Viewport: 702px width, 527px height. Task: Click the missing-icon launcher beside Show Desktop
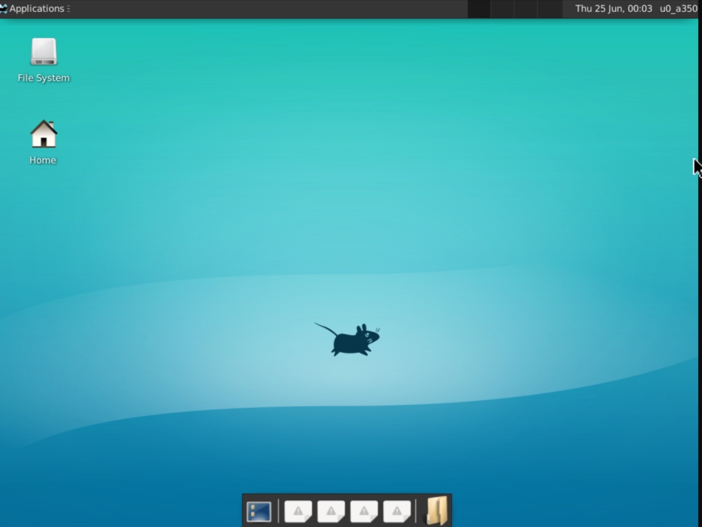(x=298, y=511)
